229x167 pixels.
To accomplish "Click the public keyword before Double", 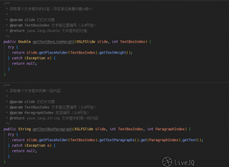I will point(10,42).
